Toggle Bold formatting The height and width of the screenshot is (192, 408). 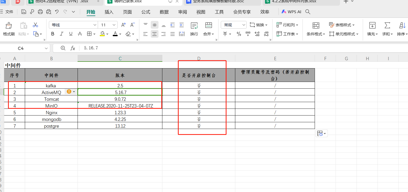53,34
